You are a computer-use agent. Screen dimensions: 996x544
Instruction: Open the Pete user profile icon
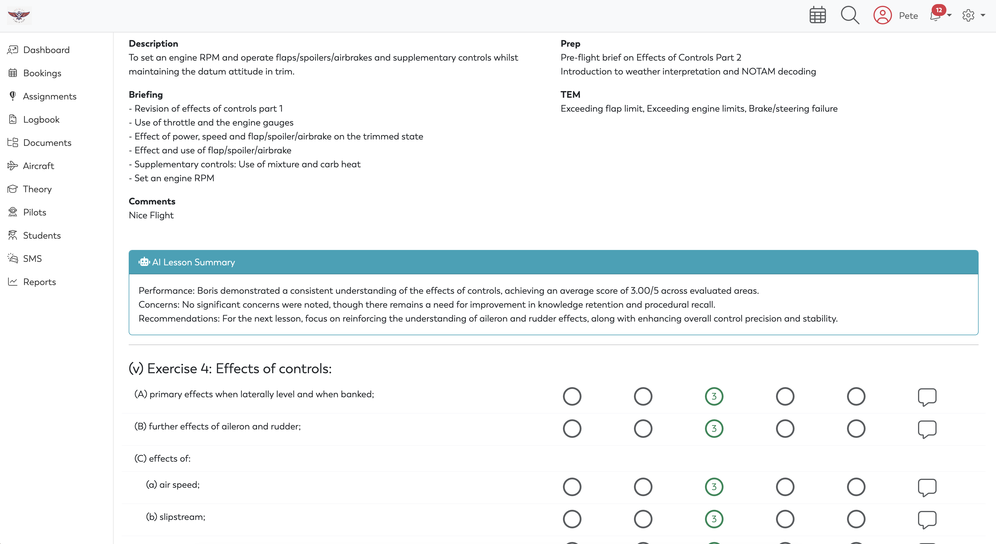882,15
